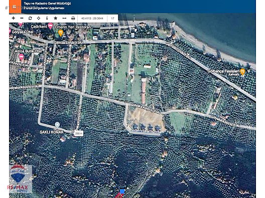Click the coordinates display field
Viewport: 265px width, 198px height.
click(x=92, y=18)
